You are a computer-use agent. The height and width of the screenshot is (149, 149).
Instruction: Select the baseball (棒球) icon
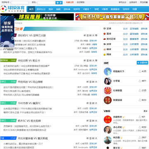(104, 49)
